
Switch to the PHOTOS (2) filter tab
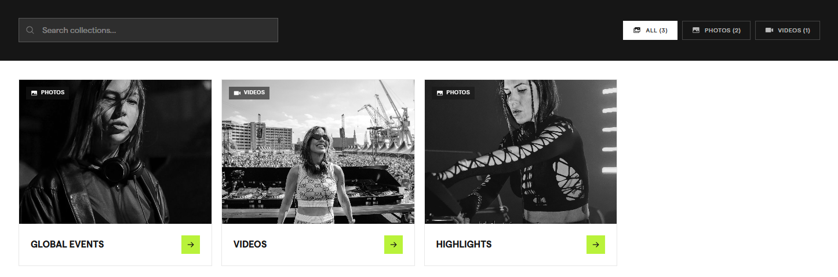click(716, 30)
